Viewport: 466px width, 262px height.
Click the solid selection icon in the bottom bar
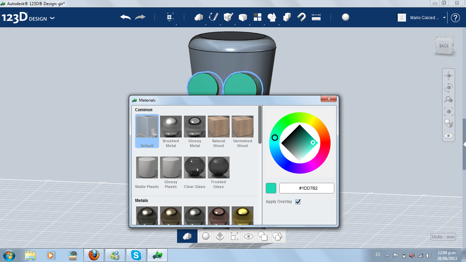187,236
